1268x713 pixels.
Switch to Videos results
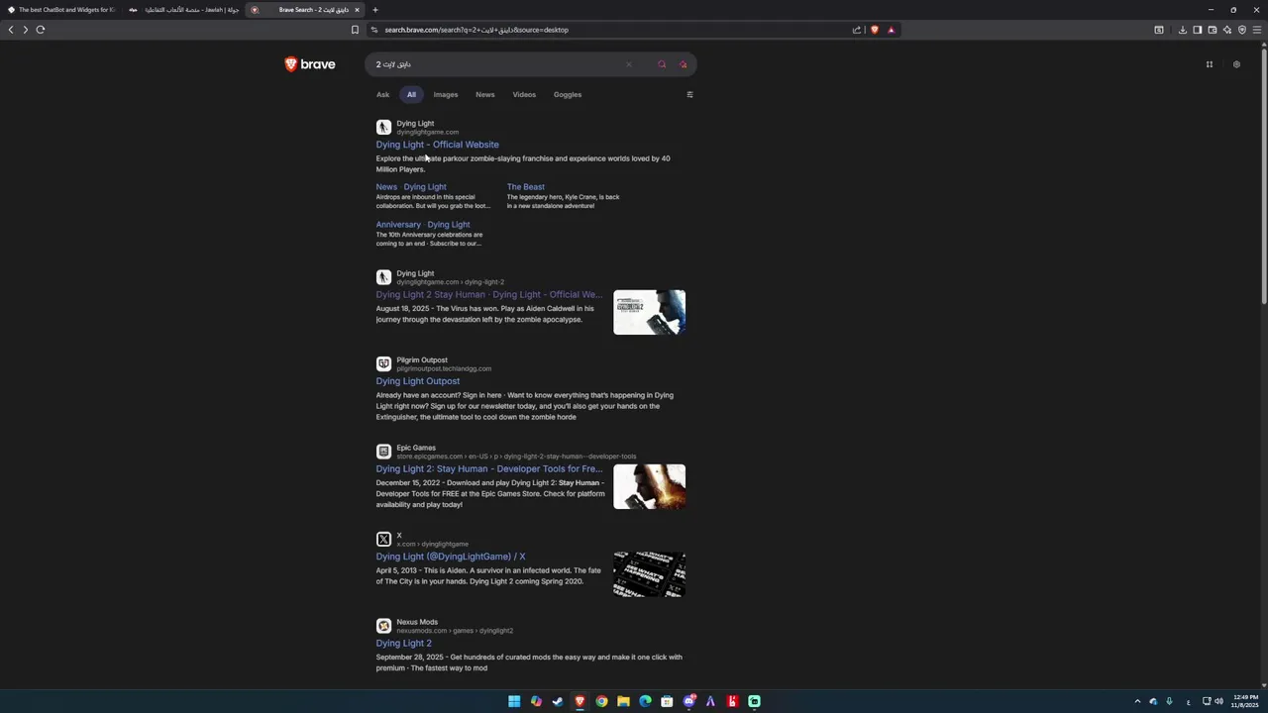[x=524, y=94]
